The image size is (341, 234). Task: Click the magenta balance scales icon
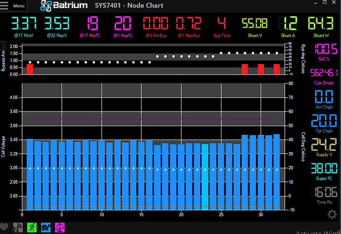click(59, 227)
